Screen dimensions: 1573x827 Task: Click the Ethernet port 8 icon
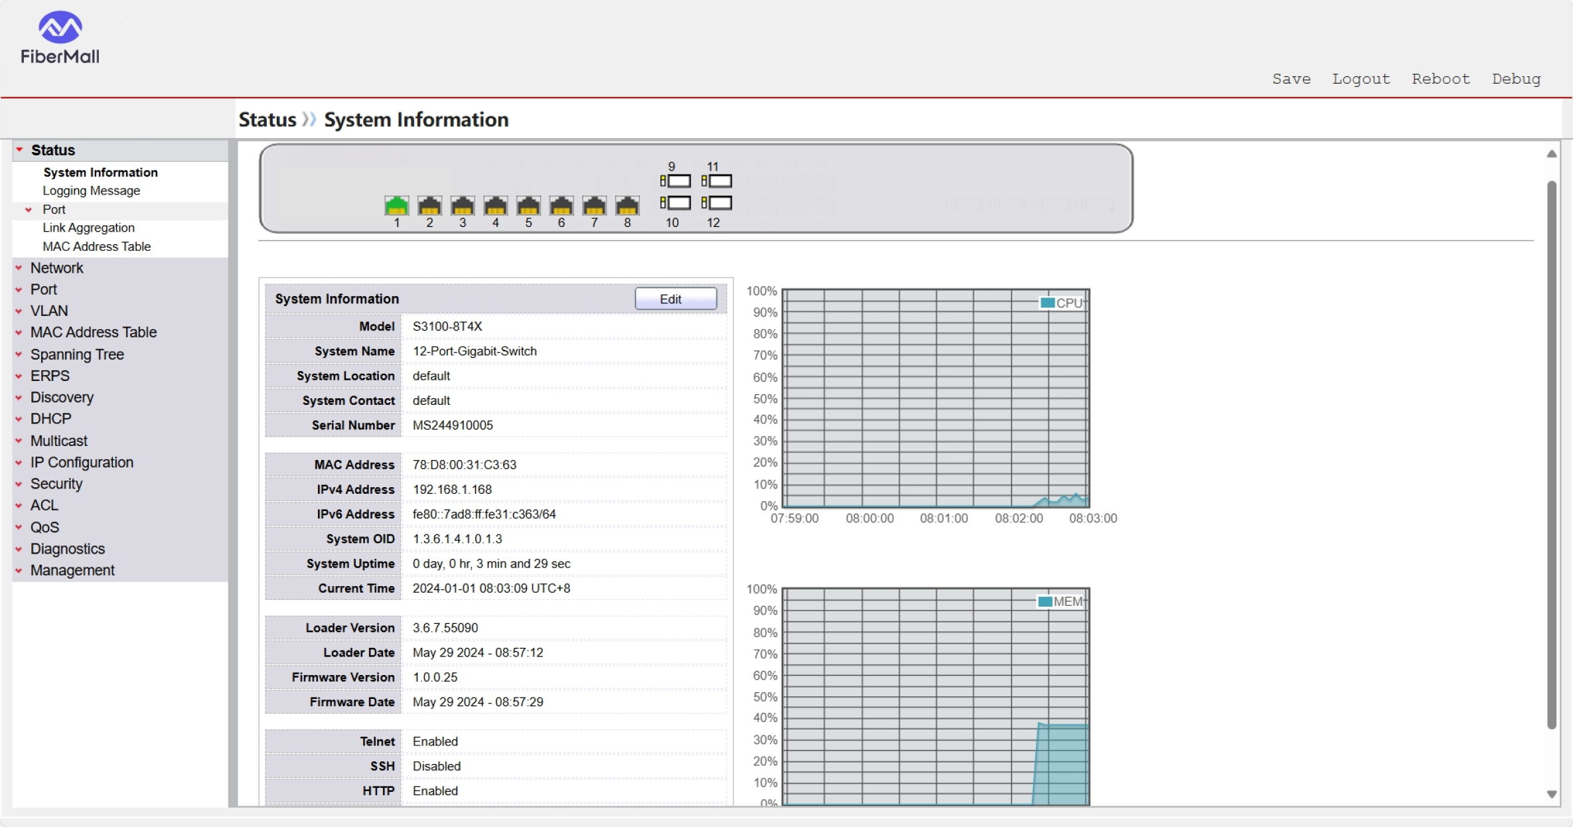point(627,206)
